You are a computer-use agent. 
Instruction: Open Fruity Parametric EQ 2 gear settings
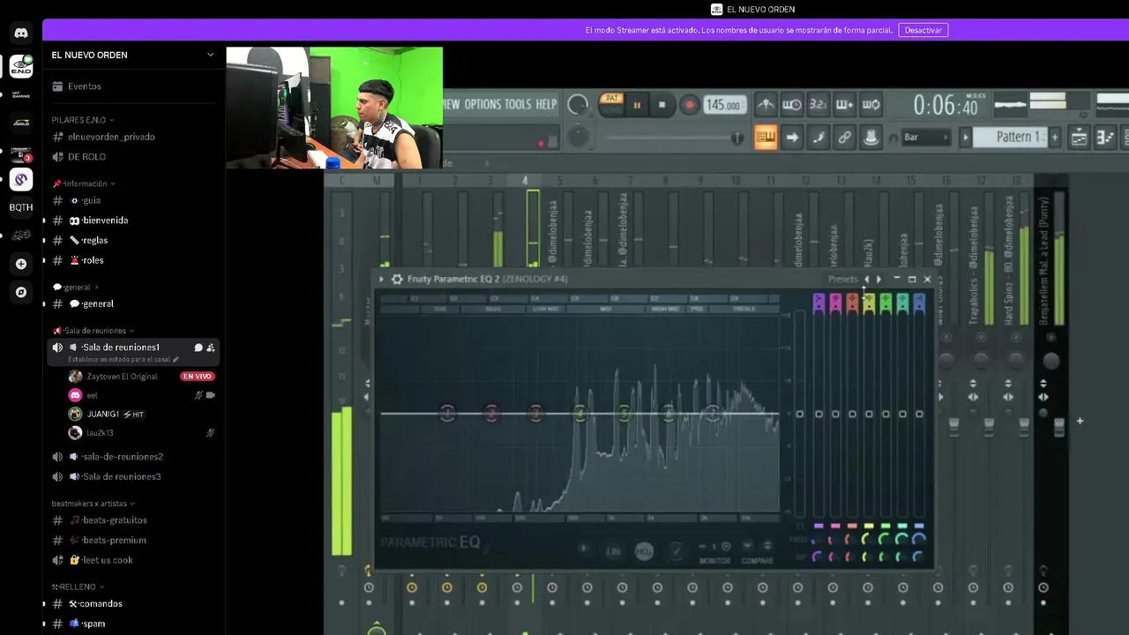(397, 279)
